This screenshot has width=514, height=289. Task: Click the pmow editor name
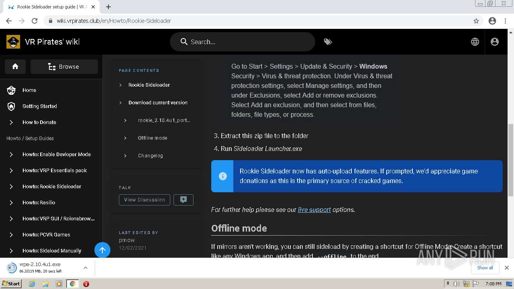[127, 240]
